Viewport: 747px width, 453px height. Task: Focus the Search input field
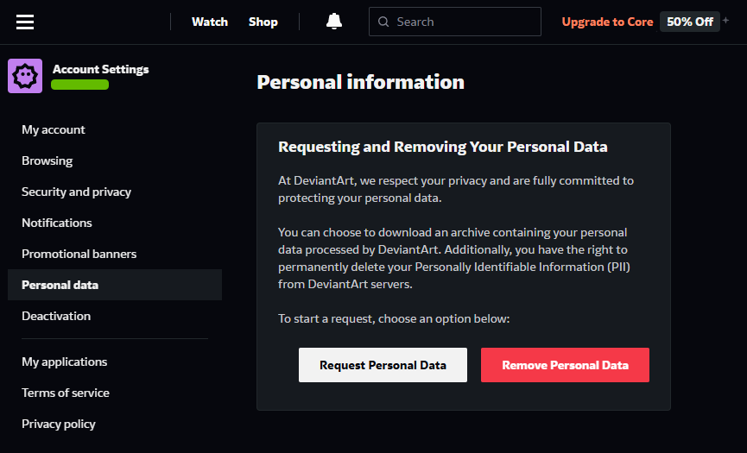[455, 22]
